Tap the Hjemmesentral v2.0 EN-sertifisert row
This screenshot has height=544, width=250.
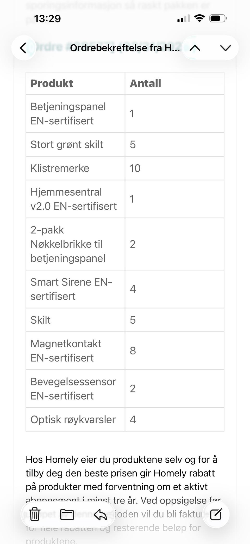click(x=74, y=199)
